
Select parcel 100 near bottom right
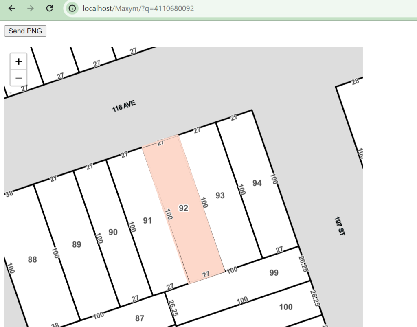[287, 307]
